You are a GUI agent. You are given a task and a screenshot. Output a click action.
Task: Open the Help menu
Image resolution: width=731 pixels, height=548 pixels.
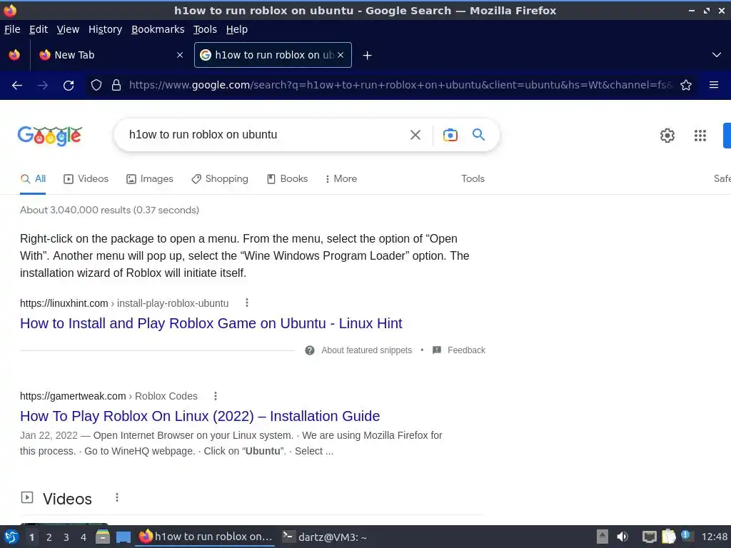click(237, 29)
